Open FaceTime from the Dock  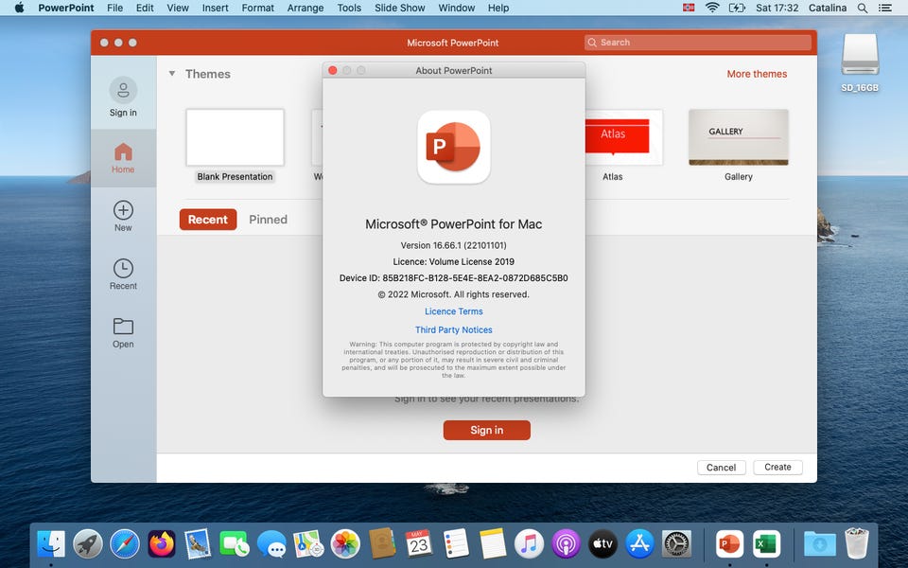coord(235,544)
